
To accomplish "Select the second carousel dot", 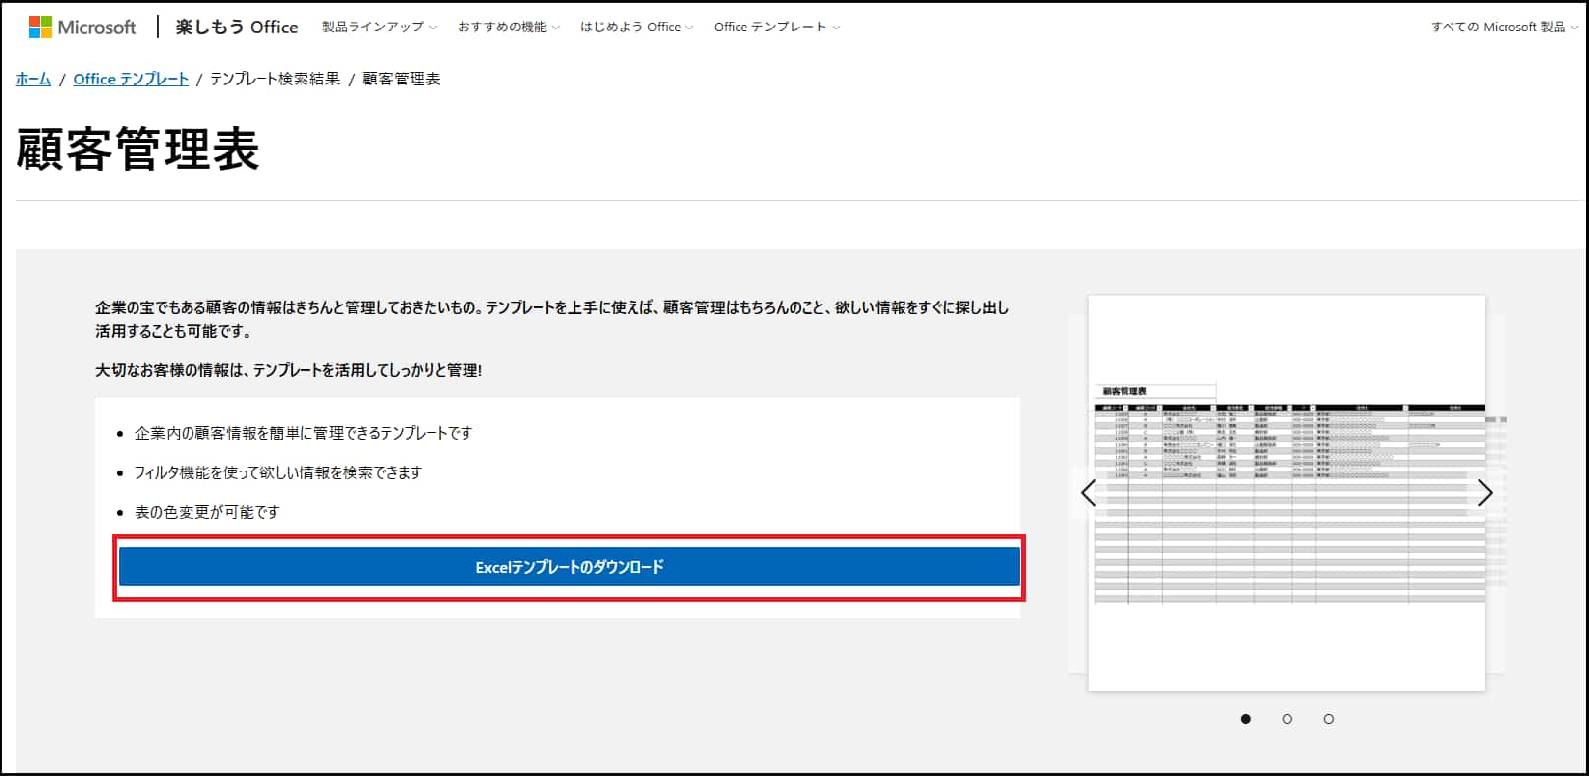I will coord(1288,719).
